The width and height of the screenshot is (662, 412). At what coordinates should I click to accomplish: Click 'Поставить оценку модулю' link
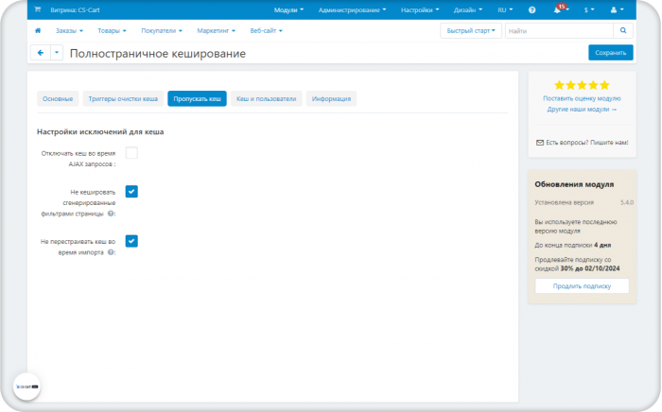(582, 98)
